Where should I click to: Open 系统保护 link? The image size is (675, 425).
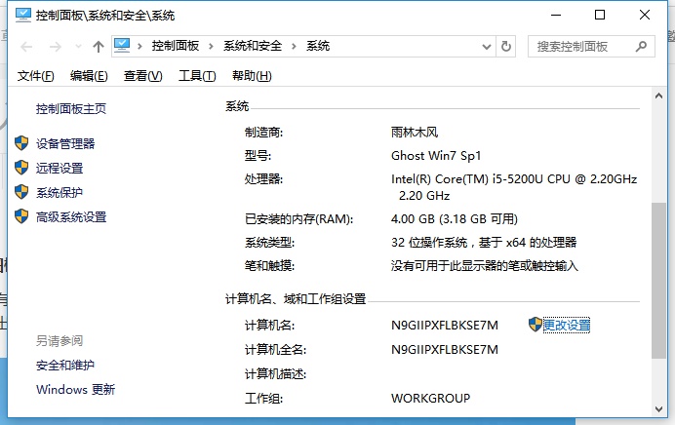point(60,193)
